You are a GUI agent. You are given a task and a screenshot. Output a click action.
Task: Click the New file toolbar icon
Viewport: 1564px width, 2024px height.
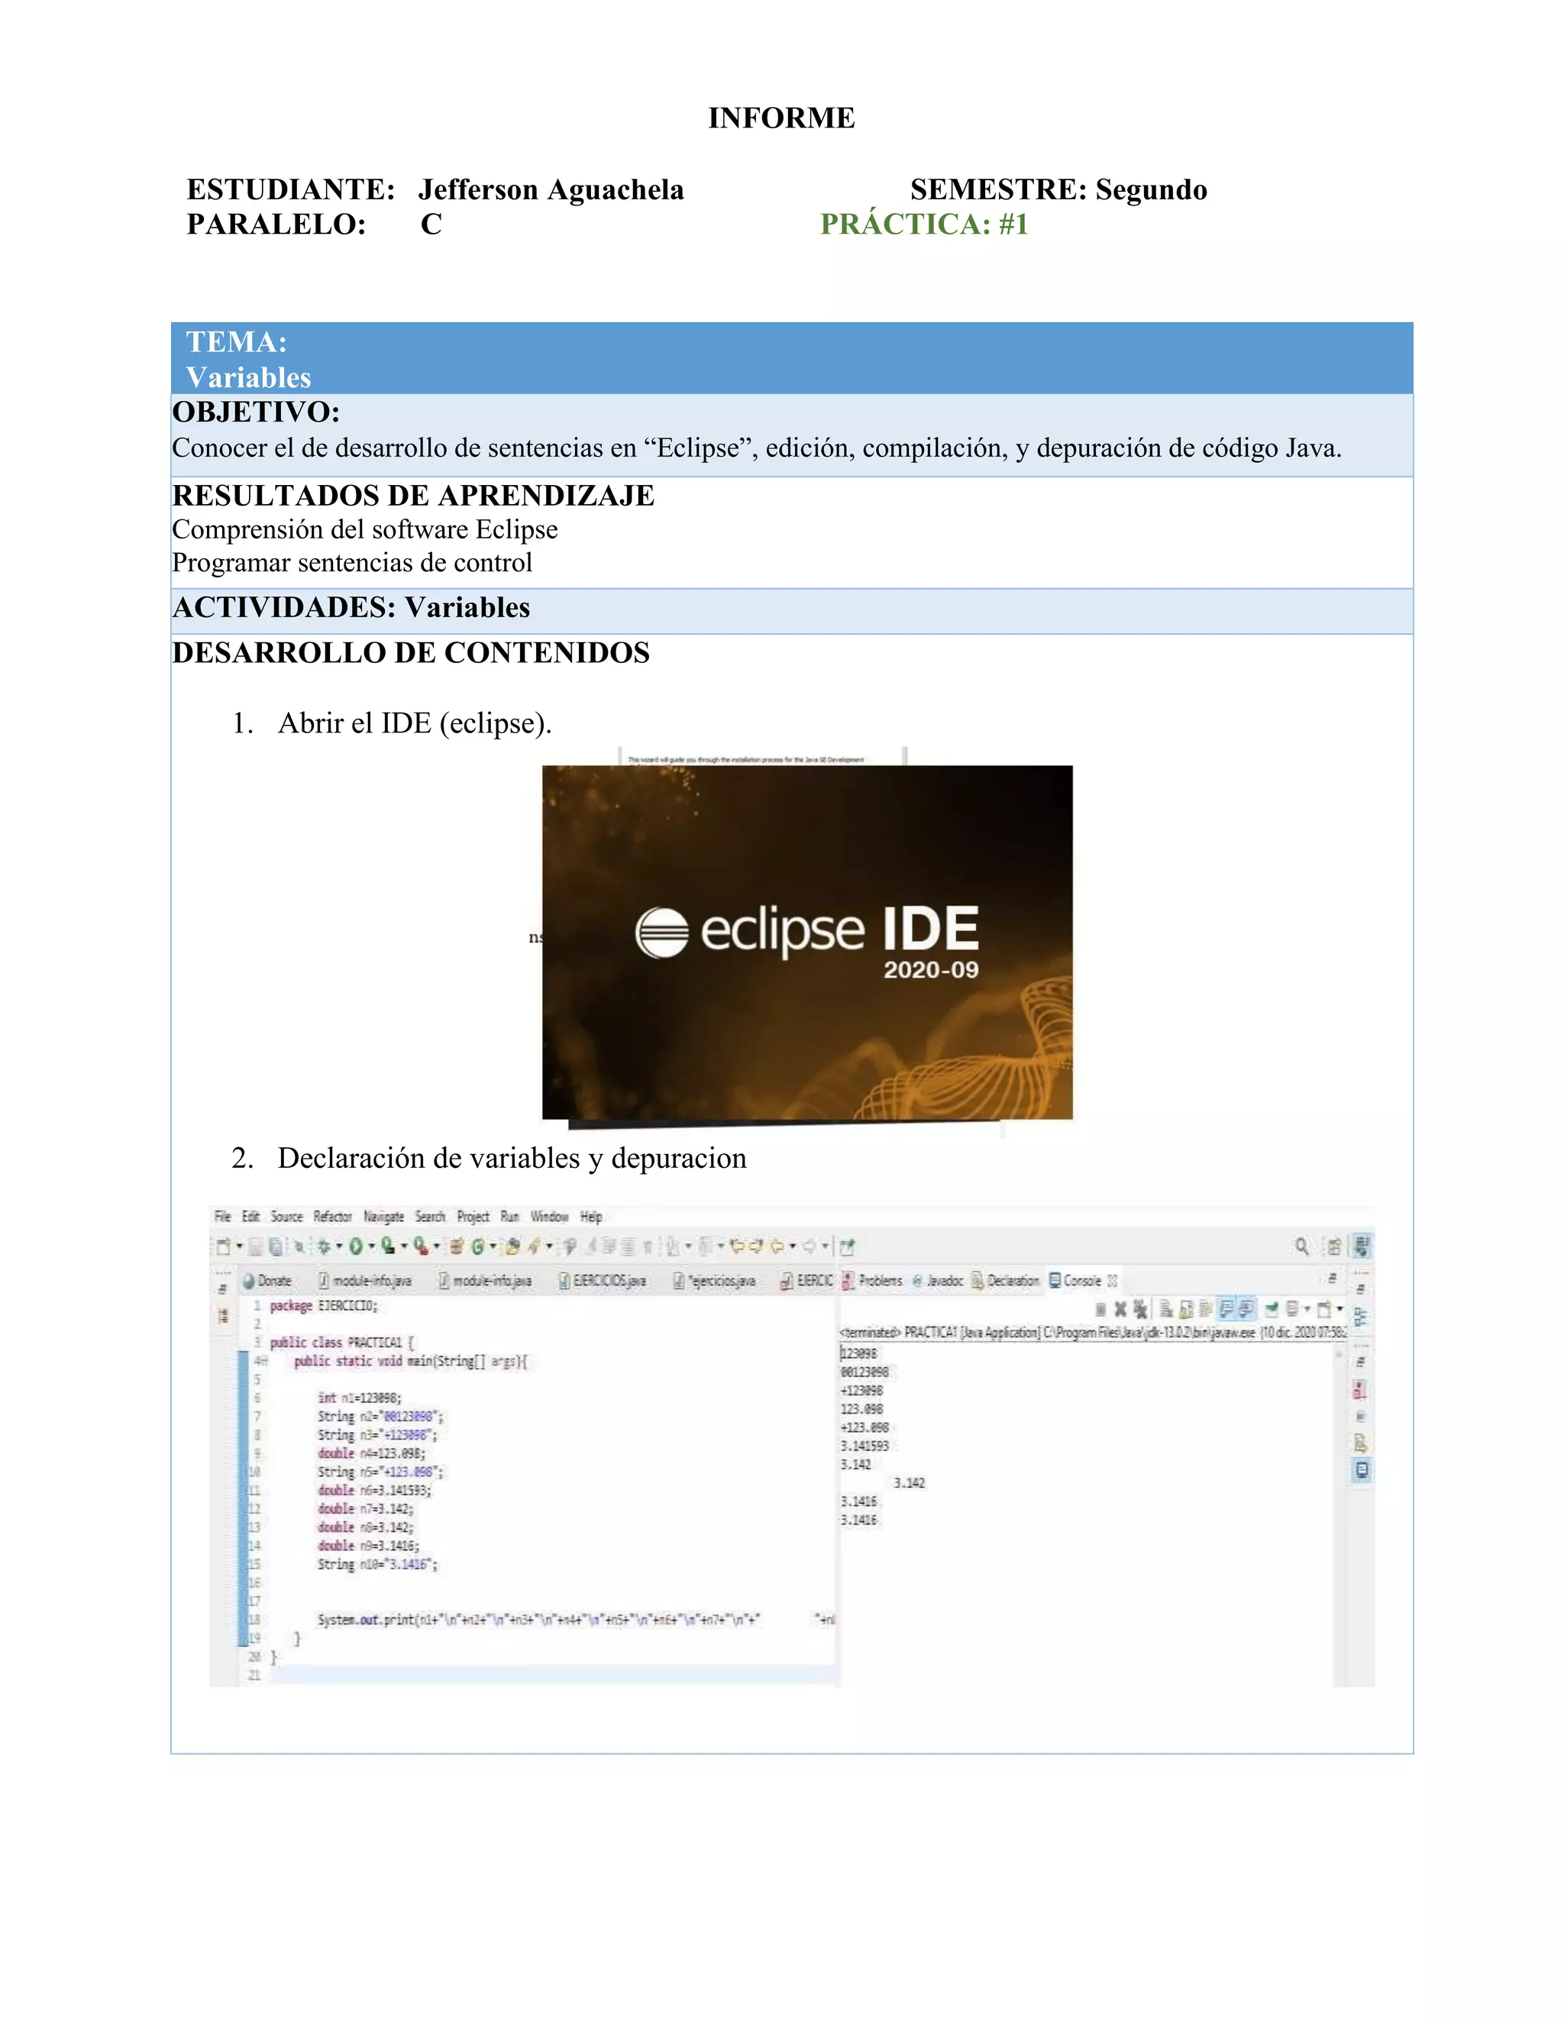pos(222,1247)
